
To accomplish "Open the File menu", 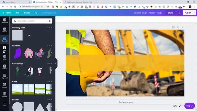I will pyautogui.click(x=18, y=13).
